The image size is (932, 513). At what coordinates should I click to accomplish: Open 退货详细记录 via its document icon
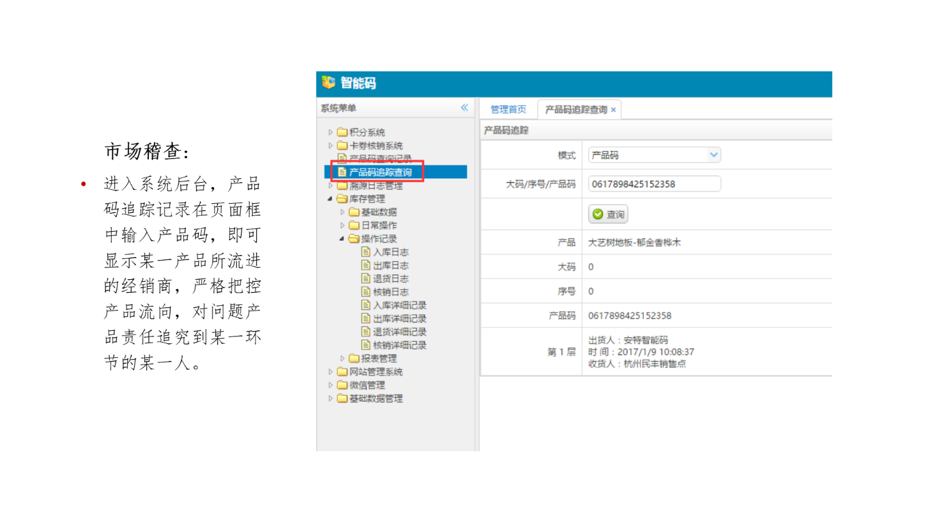pos(366,332)
